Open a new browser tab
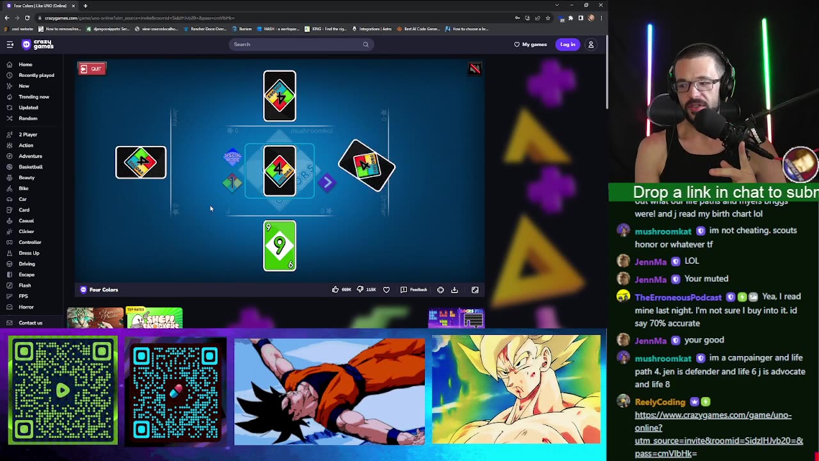 pos(85,6)
